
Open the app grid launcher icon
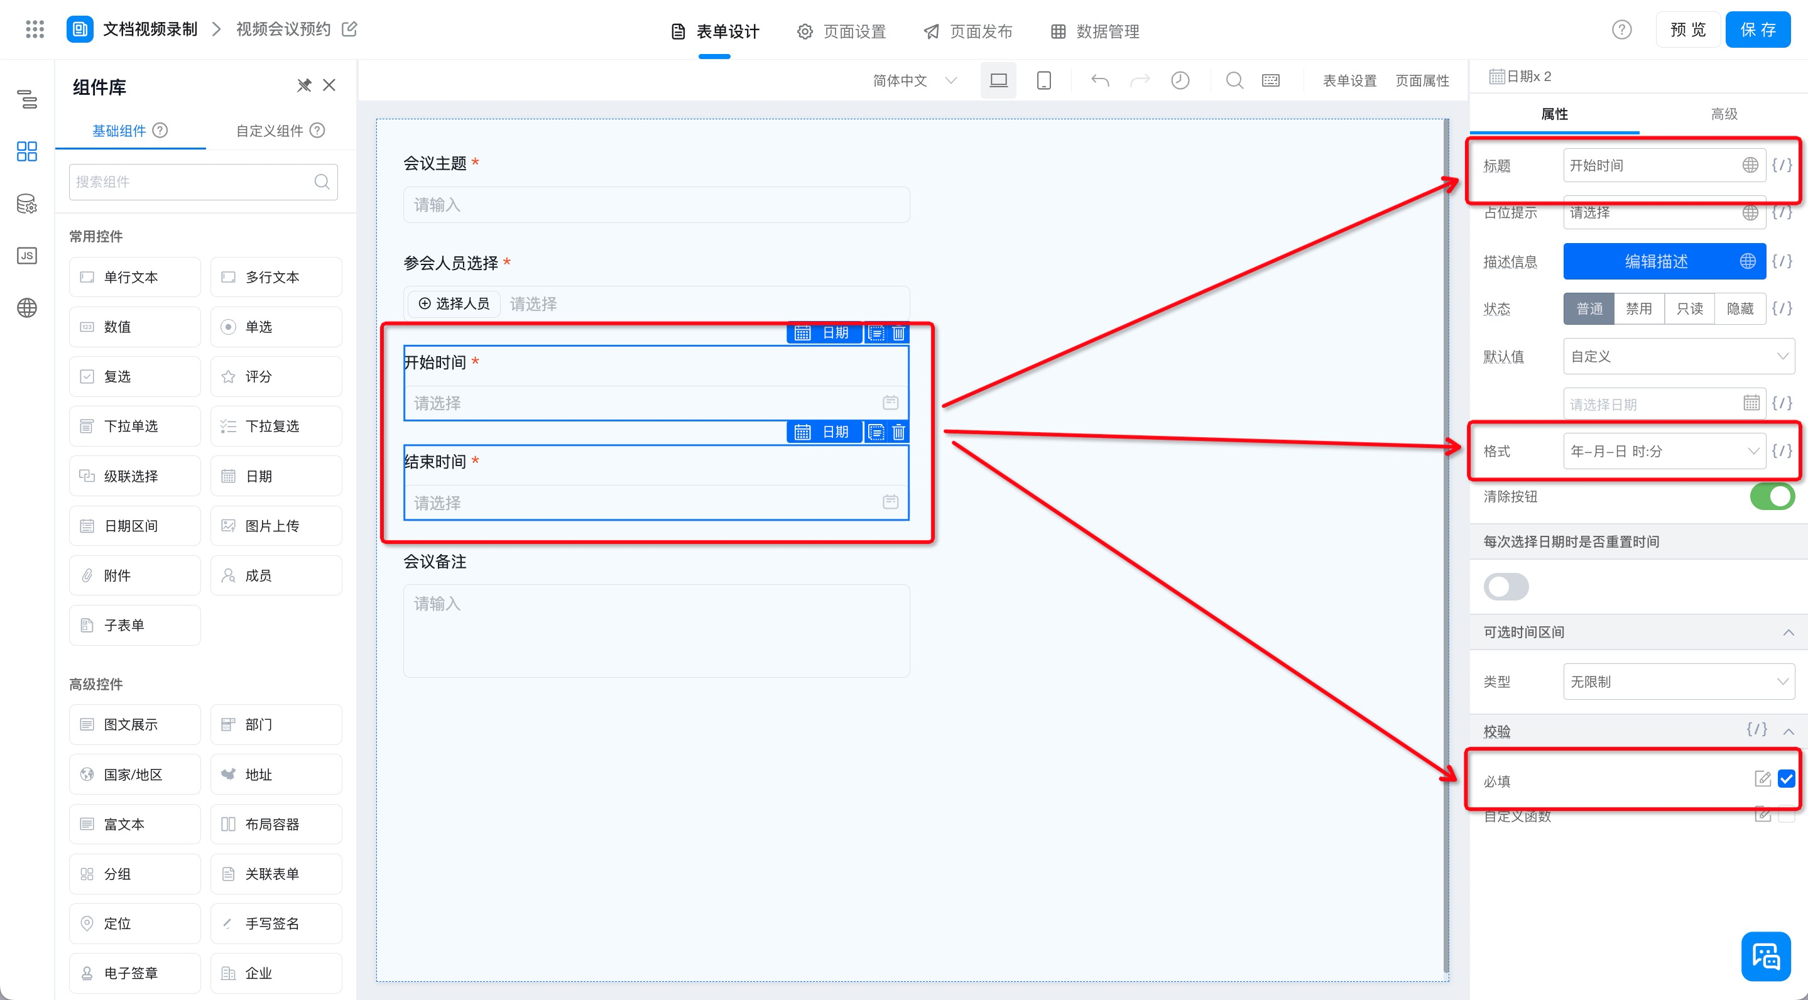(35, 30)
